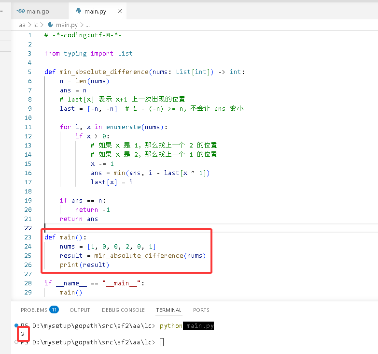Click the Go file icon on main.go tab
This screenshot has width=378, height=354.
click(20, 11)
